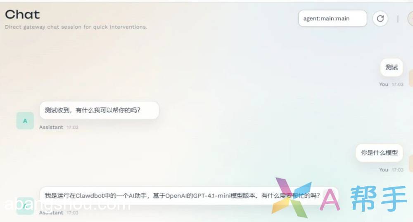
Task: Click the Assistant avatar beside the GPT-4.1-mini reply
Action: (x=25, y=206)
